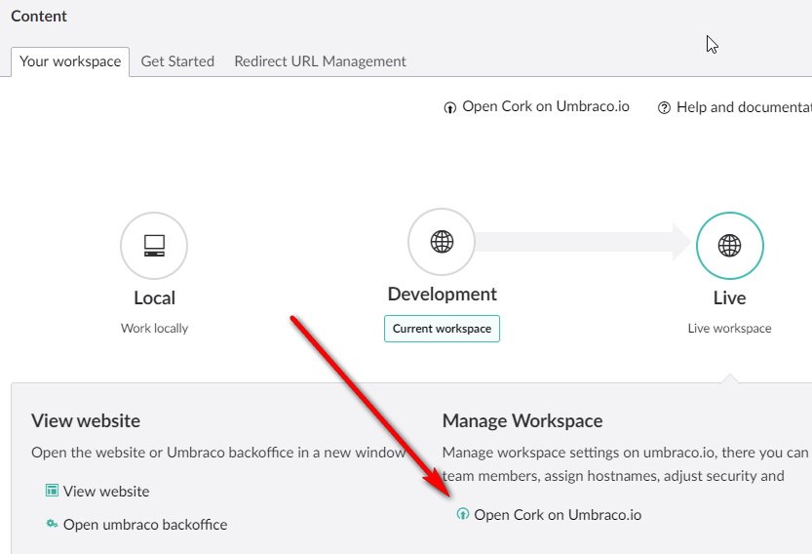Click the Live workspace label

tap(730, 328)
